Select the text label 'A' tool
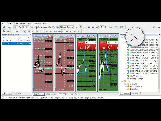Viewport: 161px width, 121px height. tap(33, 31)
